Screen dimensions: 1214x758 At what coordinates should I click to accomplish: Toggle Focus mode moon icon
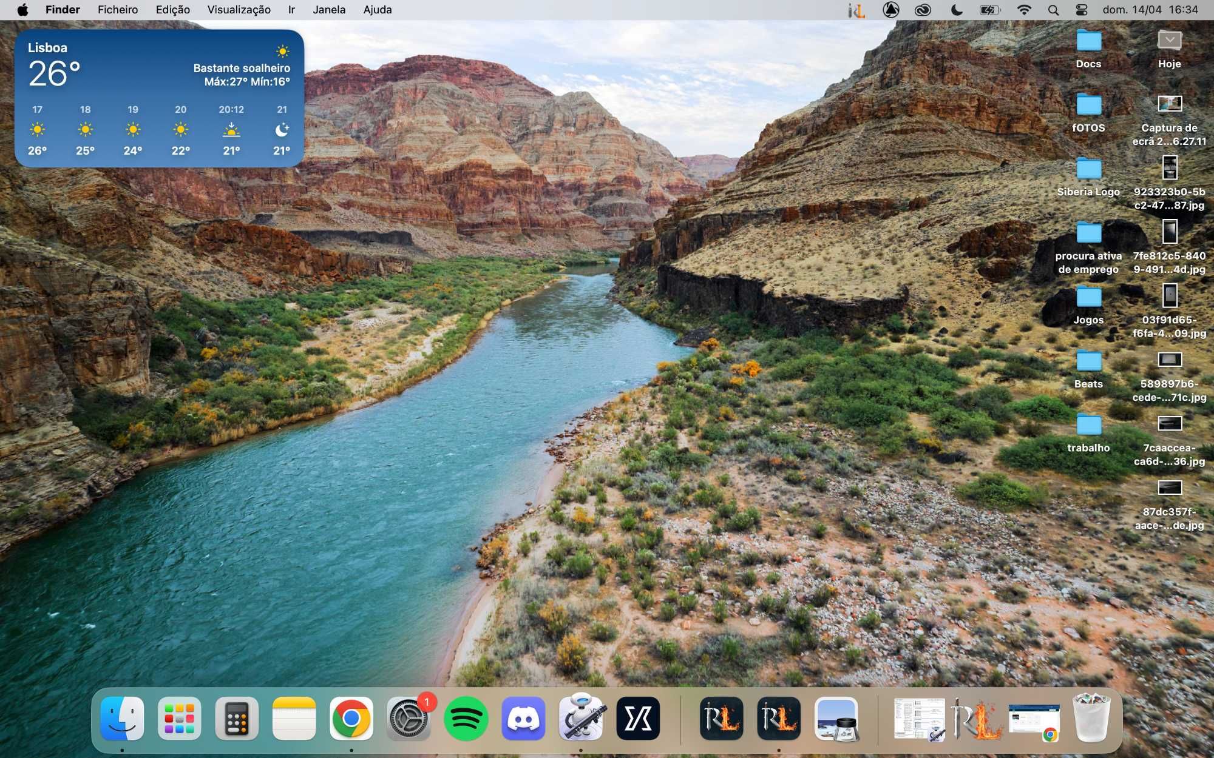(x=957, y=10)
